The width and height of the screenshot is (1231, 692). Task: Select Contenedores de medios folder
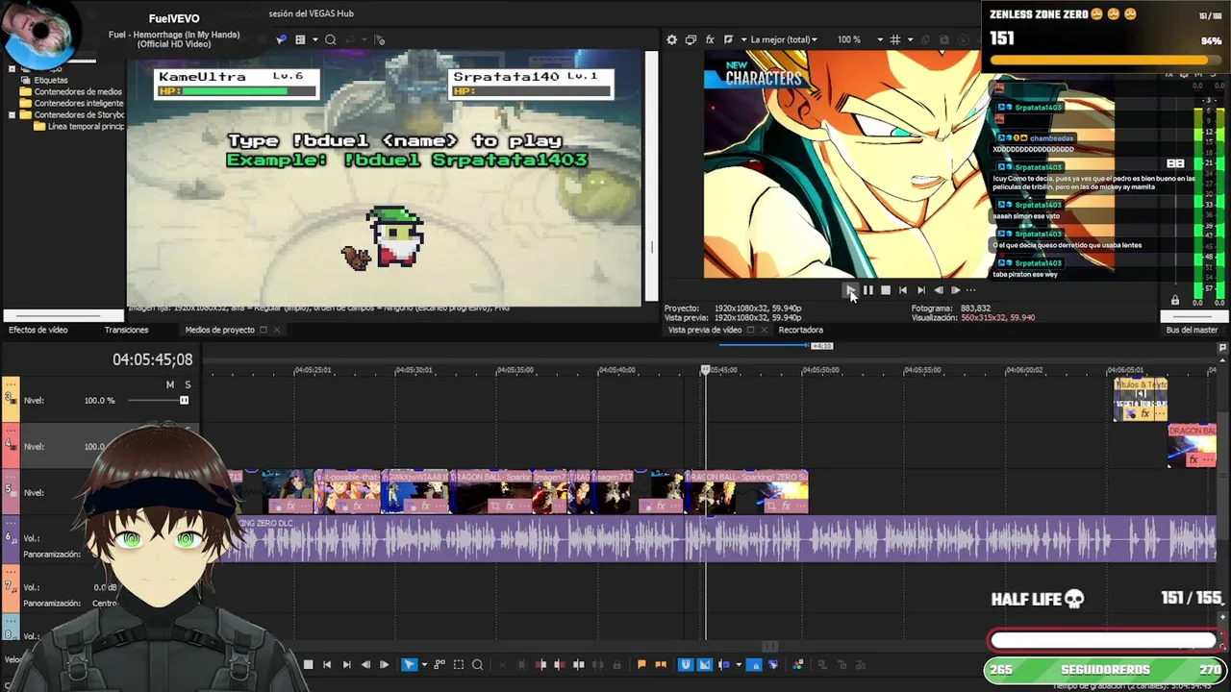(x=78, y=91)
